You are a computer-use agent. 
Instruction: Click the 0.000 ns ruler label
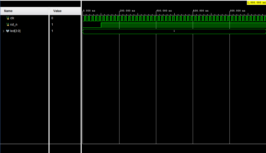click(x=89, y=11)
